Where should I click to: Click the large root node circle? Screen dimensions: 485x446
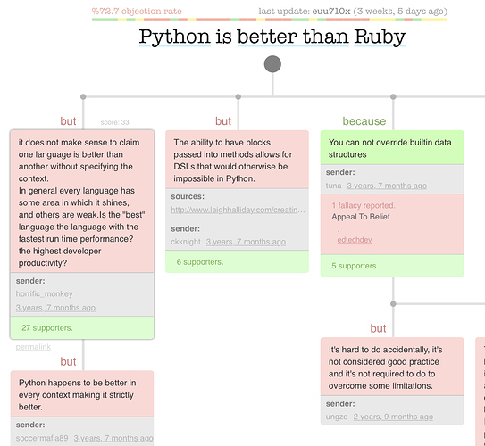tap(272, 64)
